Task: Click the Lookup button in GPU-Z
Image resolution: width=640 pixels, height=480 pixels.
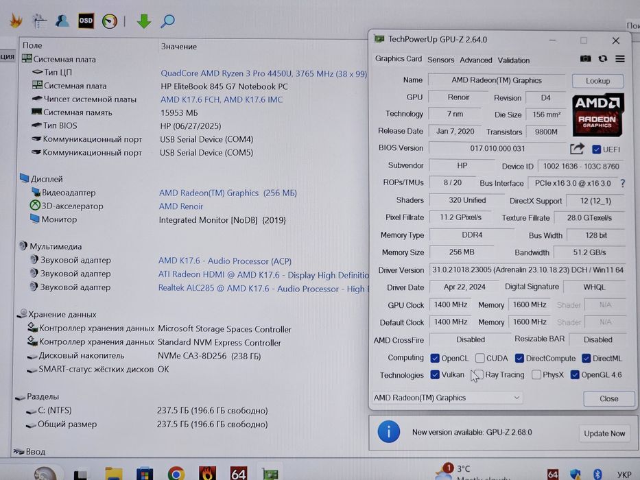Action: [x=597, y=81]
